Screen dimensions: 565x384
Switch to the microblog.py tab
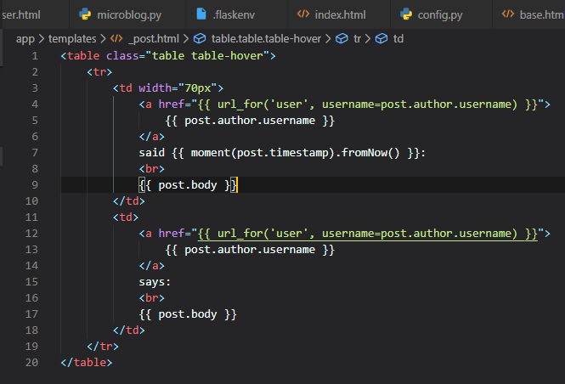click(128, 14)
